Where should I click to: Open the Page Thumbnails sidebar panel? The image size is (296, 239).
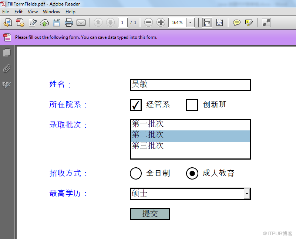coord(7,52)
